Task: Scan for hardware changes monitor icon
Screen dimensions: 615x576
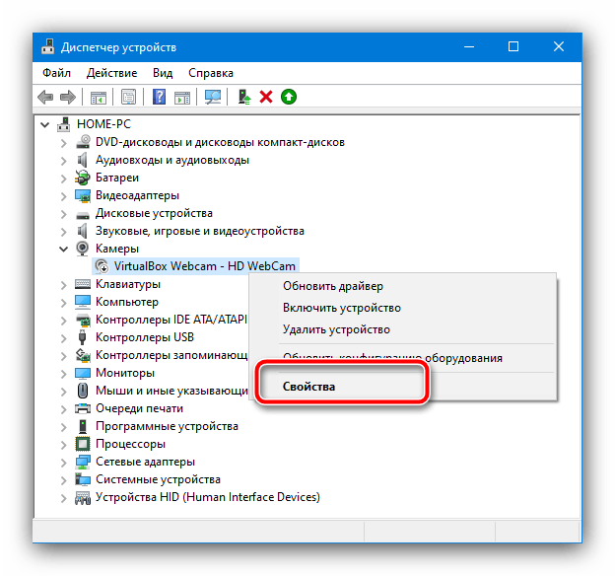Action: click(213, 97)
